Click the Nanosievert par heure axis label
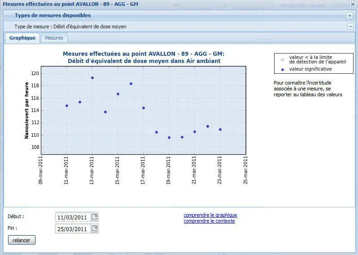358x255 pixels. point(27,110)
